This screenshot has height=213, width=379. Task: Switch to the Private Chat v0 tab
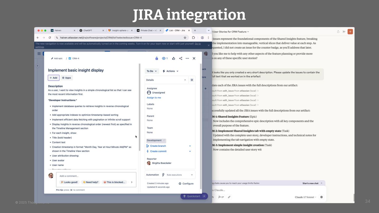(x=149, y=31)
